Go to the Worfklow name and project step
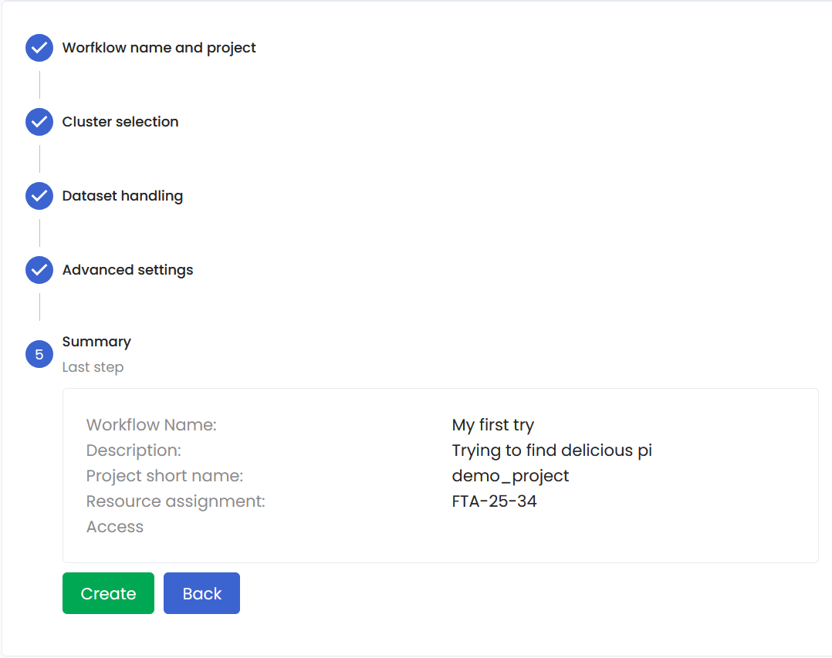 point(159,48)
